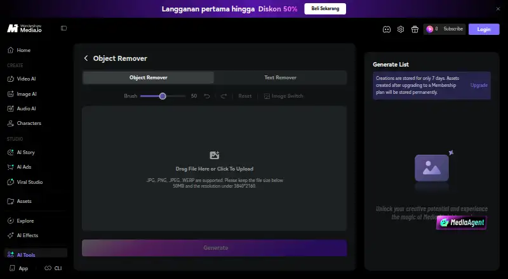Click the gift box icon
The height and width of the screenshot is (279, 508).
click(415, 29)
